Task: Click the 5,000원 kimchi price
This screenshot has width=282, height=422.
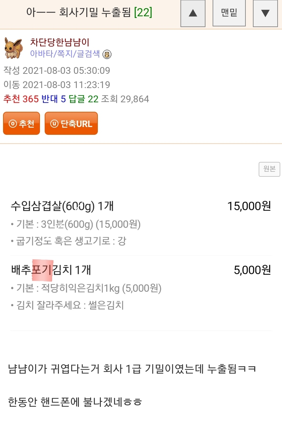Action: [252, 270]
